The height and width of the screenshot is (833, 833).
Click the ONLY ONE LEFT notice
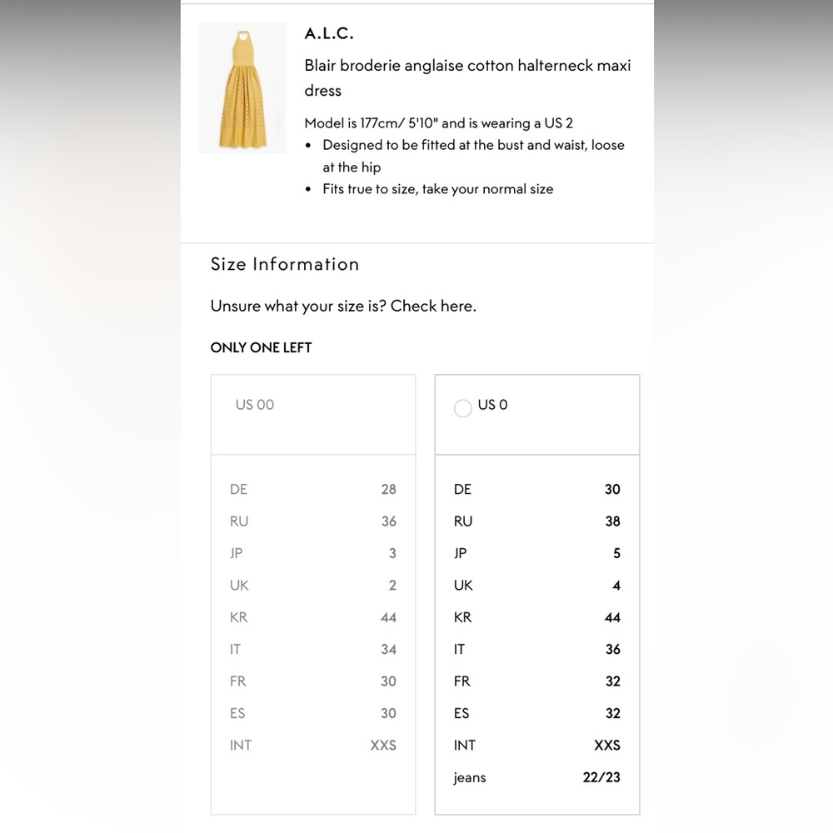coord(261,347)
